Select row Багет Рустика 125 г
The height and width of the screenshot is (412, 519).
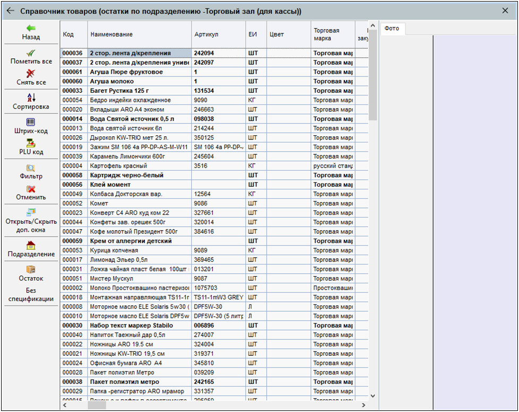click(138, 91)
